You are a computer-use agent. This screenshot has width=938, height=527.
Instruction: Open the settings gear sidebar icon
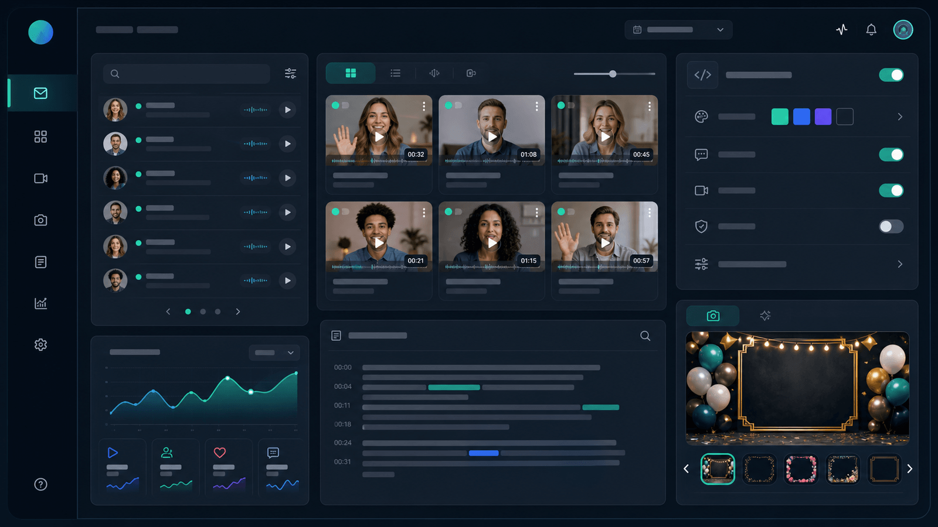tap(40, 344)
